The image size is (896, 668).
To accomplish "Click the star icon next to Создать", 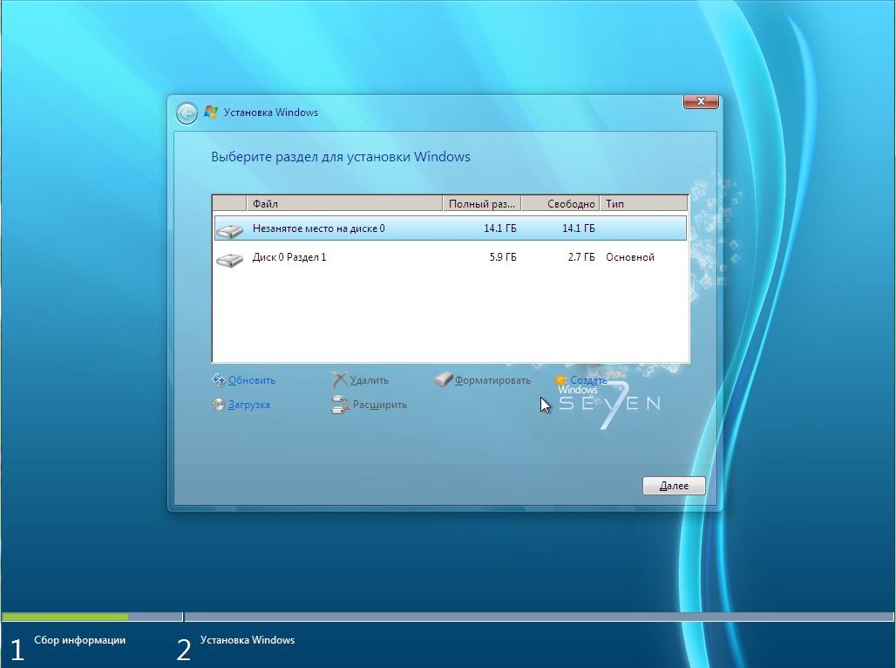I will coord(560,379).
